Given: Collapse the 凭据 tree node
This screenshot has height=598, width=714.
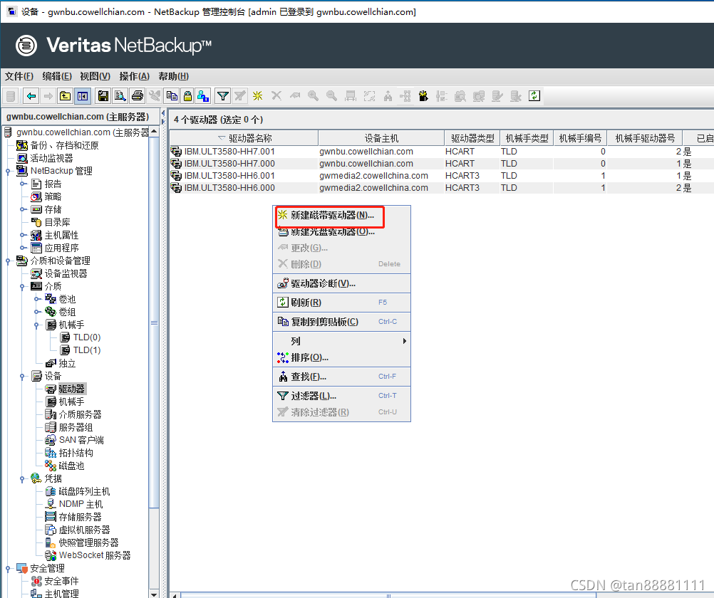Looking at the screenshot, I should [x=22, y=479].
